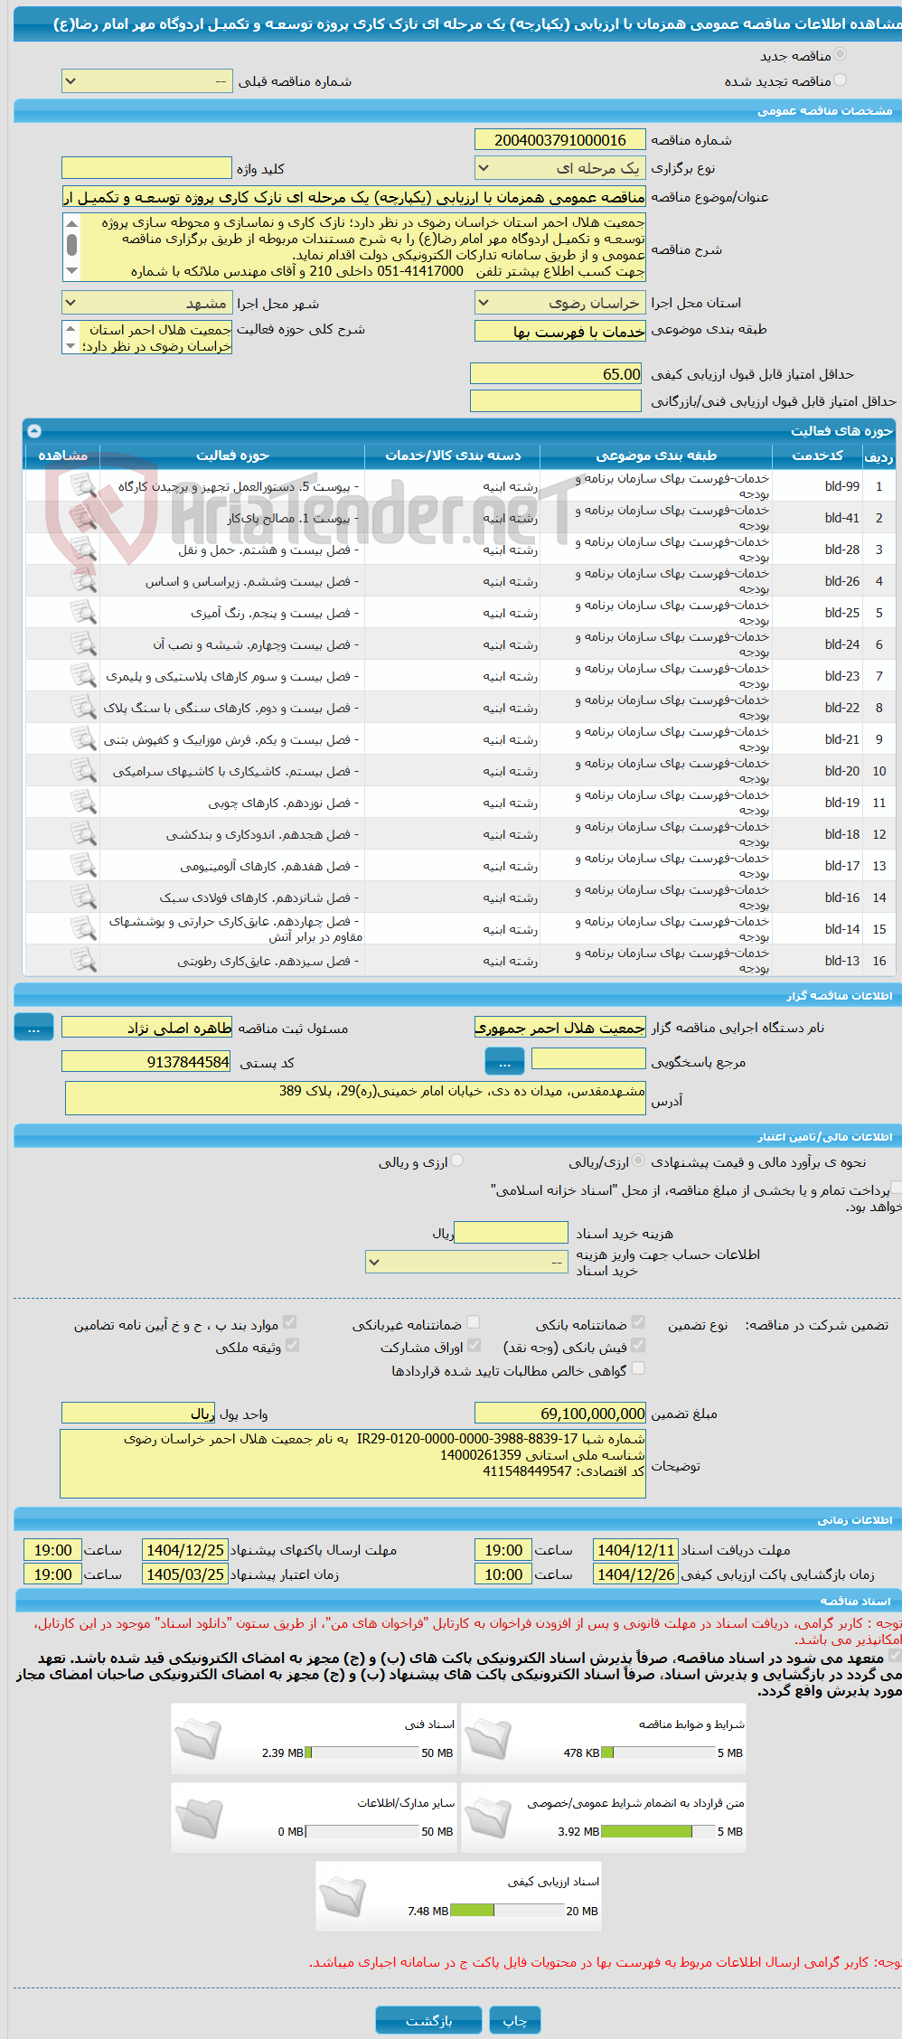The width and height of the screenshot is (902, 2039).
Task: Focus حداقل امتیاز ارزیابی فنی/بازرگانی field
Action: 556,400
